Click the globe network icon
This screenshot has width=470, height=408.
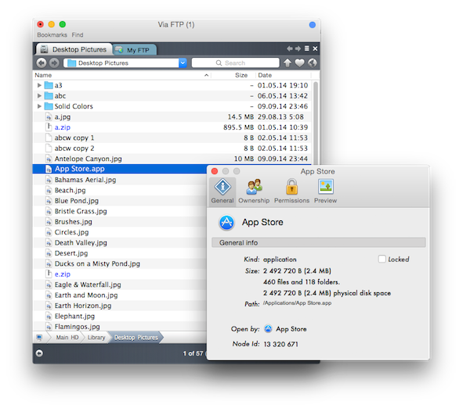click(313, 63)
